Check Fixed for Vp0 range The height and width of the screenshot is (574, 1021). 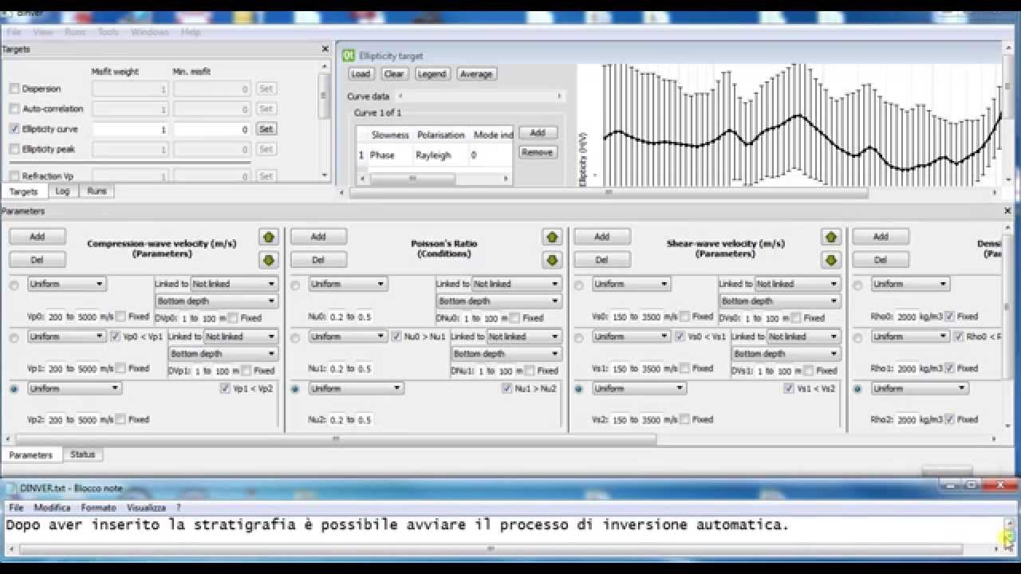(120, 316)
